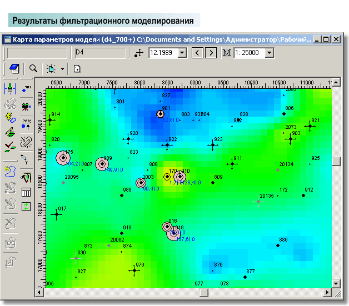Click the movie camera icon
349x306 pixels.
point(26,107)
